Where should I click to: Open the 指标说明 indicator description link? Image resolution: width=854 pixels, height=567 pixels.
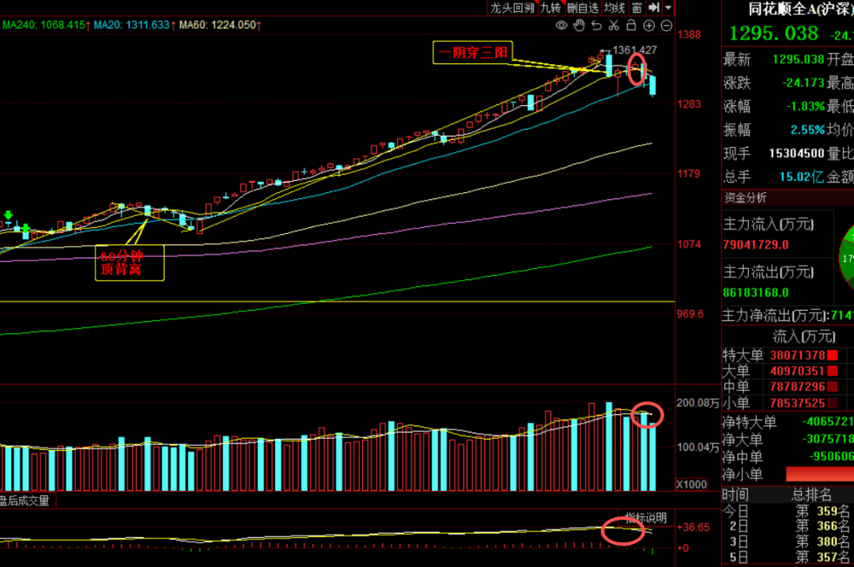[x=646, y=518]
